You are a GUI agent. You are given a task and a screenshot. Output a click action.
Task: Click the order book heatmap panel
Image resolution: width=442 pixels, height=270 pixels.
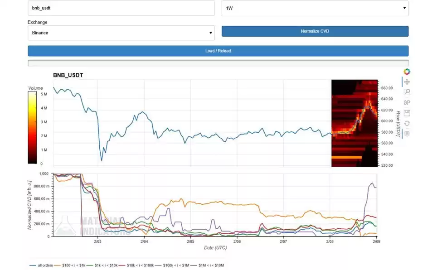355,123
